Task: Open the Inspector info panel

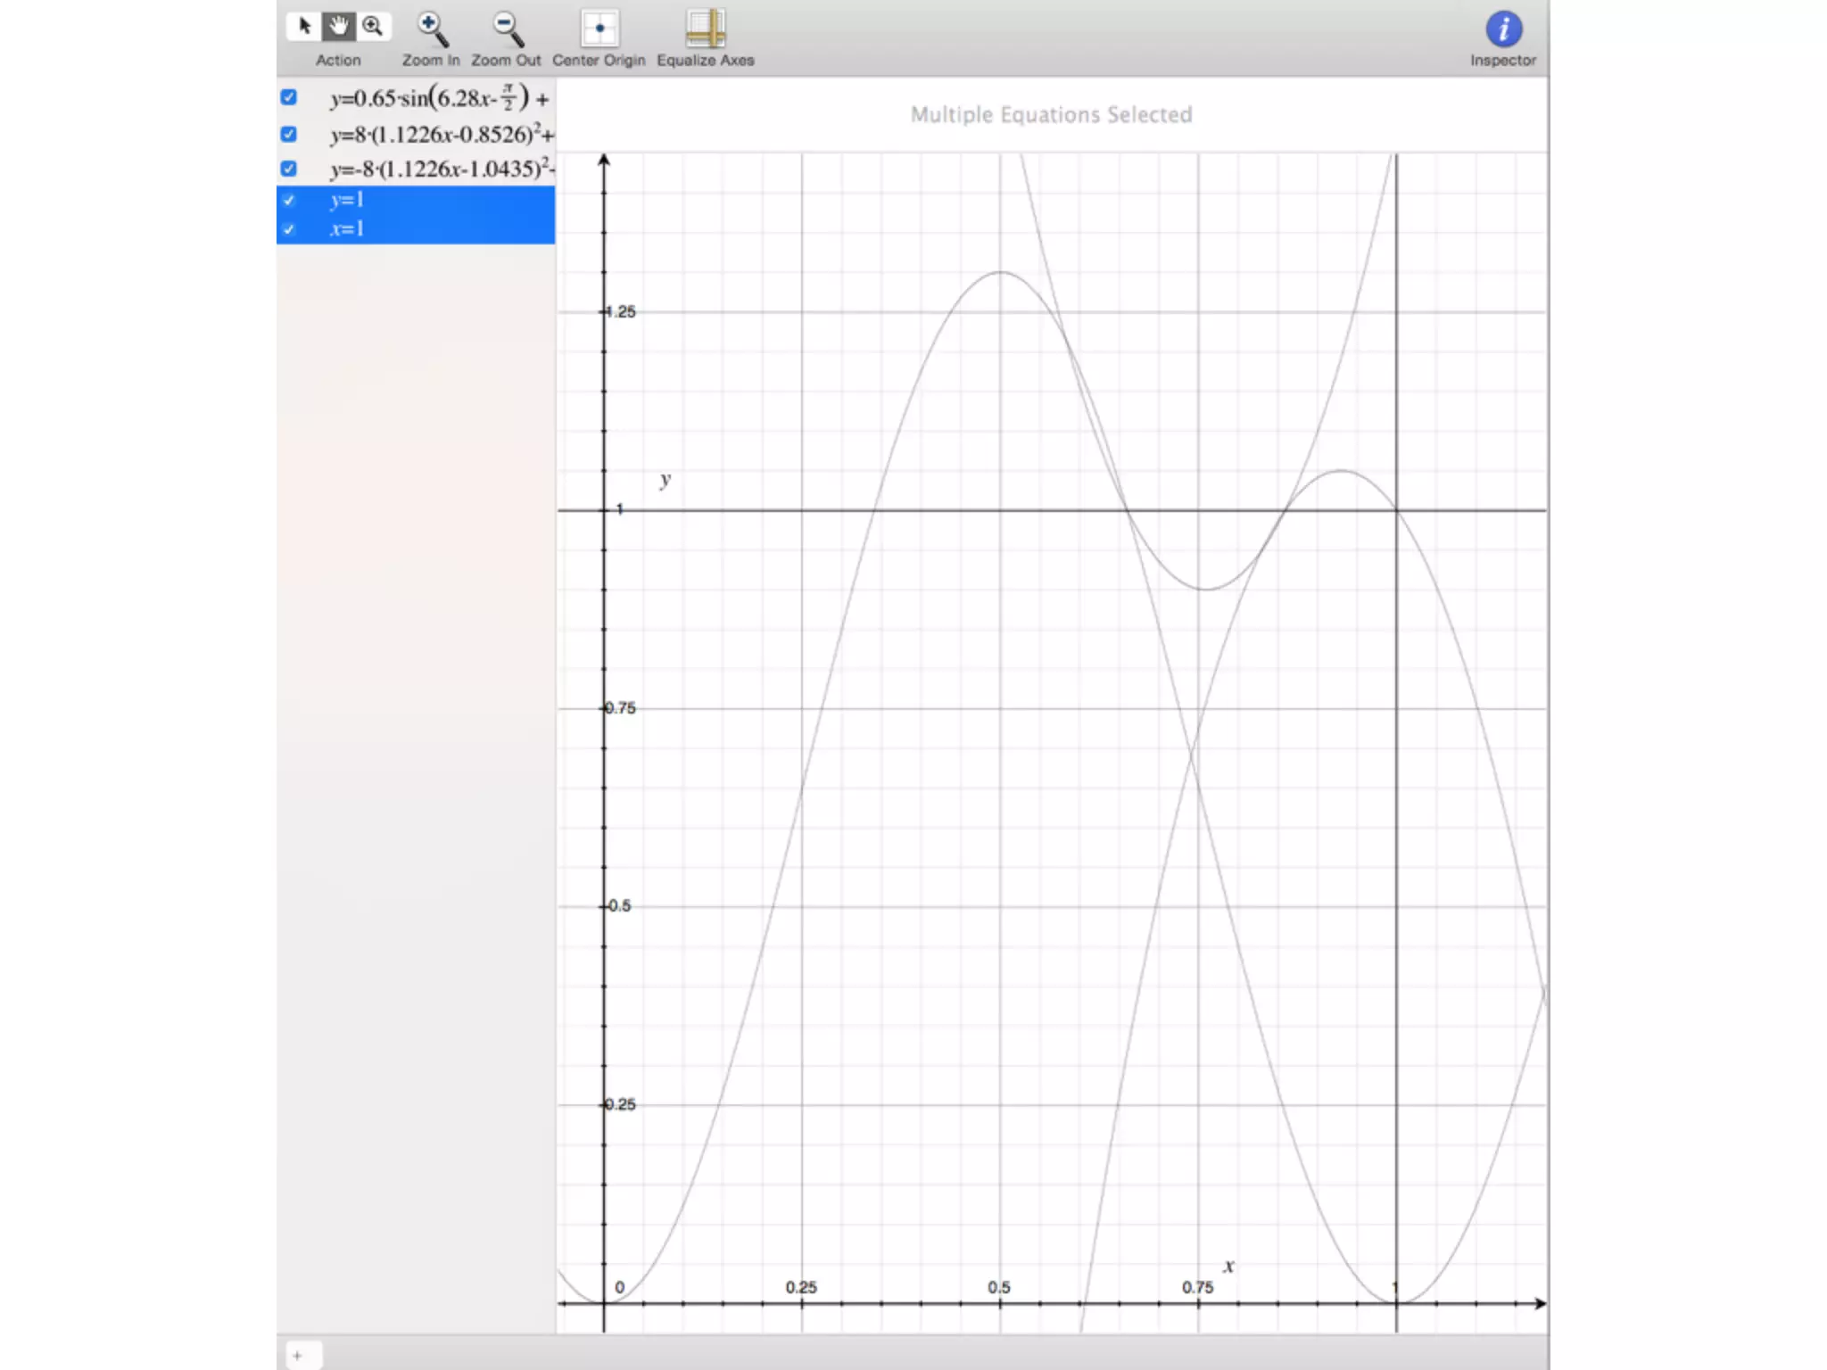Action: (1503, 29)
